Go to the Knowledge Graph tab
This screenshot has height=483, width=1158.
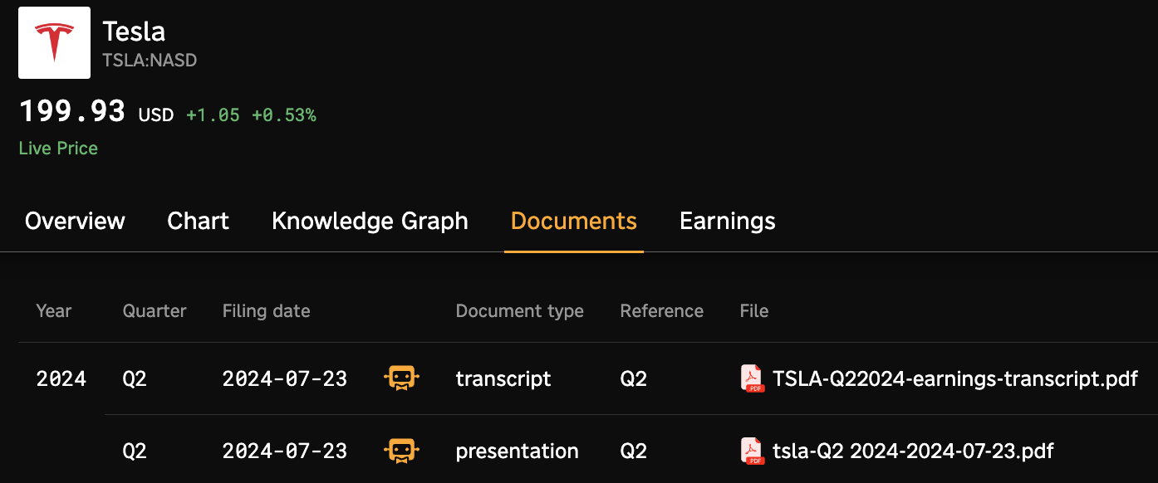tap(370, 221)
